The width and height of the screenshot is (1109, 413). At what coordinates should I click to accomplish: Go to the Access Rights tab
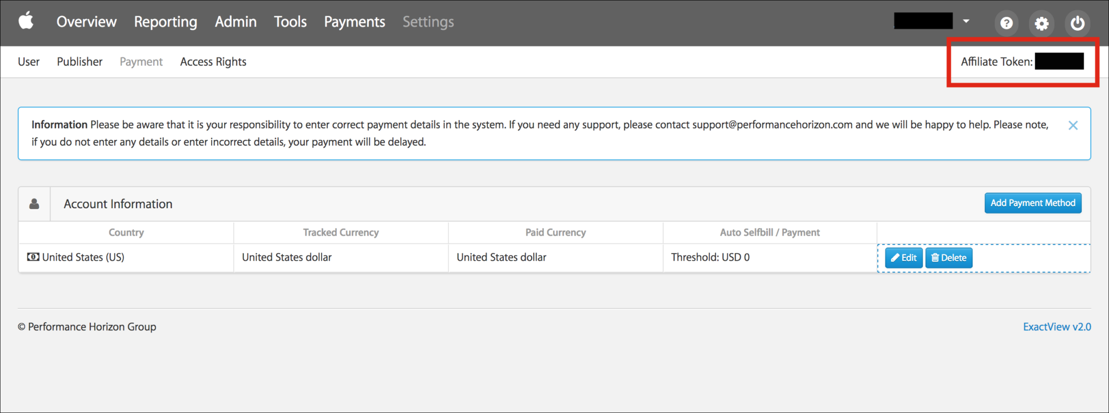(x=213, y=62)
